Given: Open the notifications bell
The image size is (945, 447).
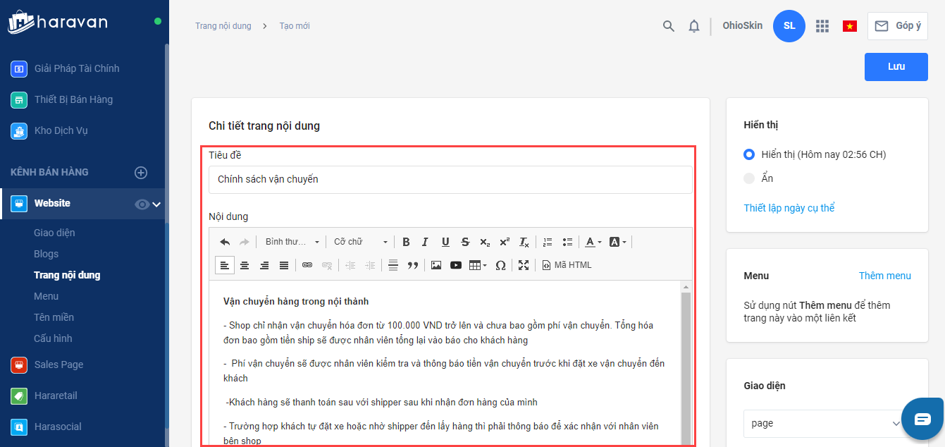Looking at the screenshot, I should (694, 26).
